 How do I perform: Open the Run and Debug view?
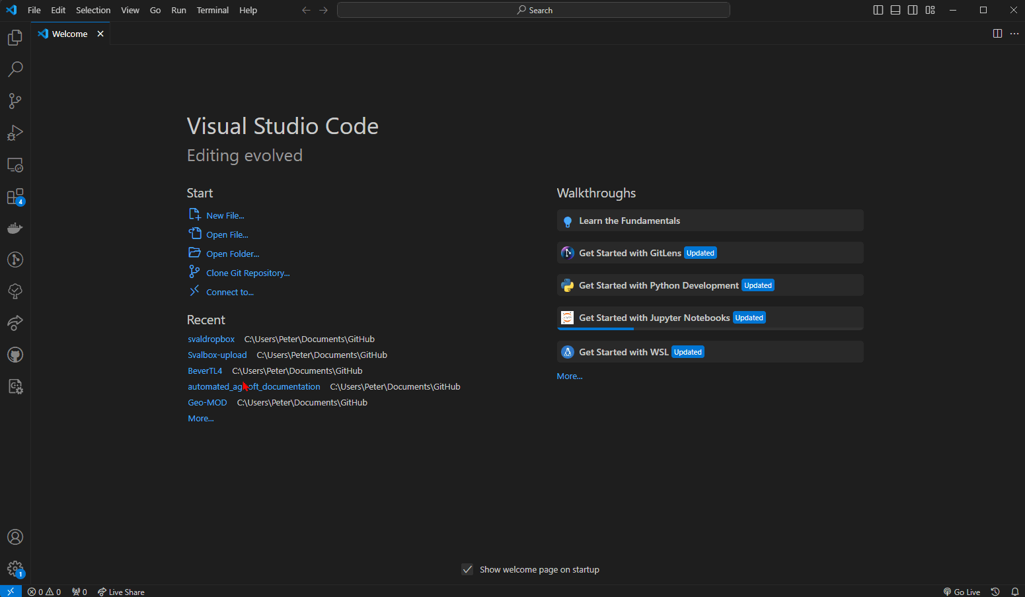pyautogui.click(x=15, y=133)
